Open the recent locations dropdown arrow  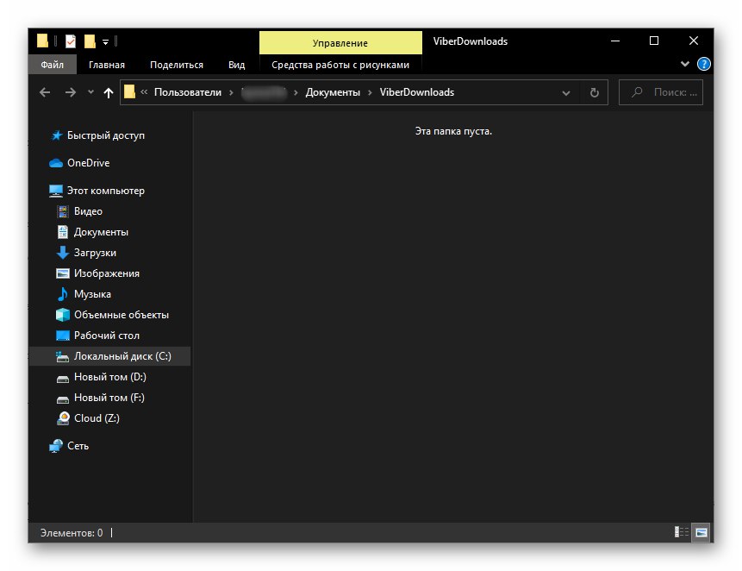[90, 92]
